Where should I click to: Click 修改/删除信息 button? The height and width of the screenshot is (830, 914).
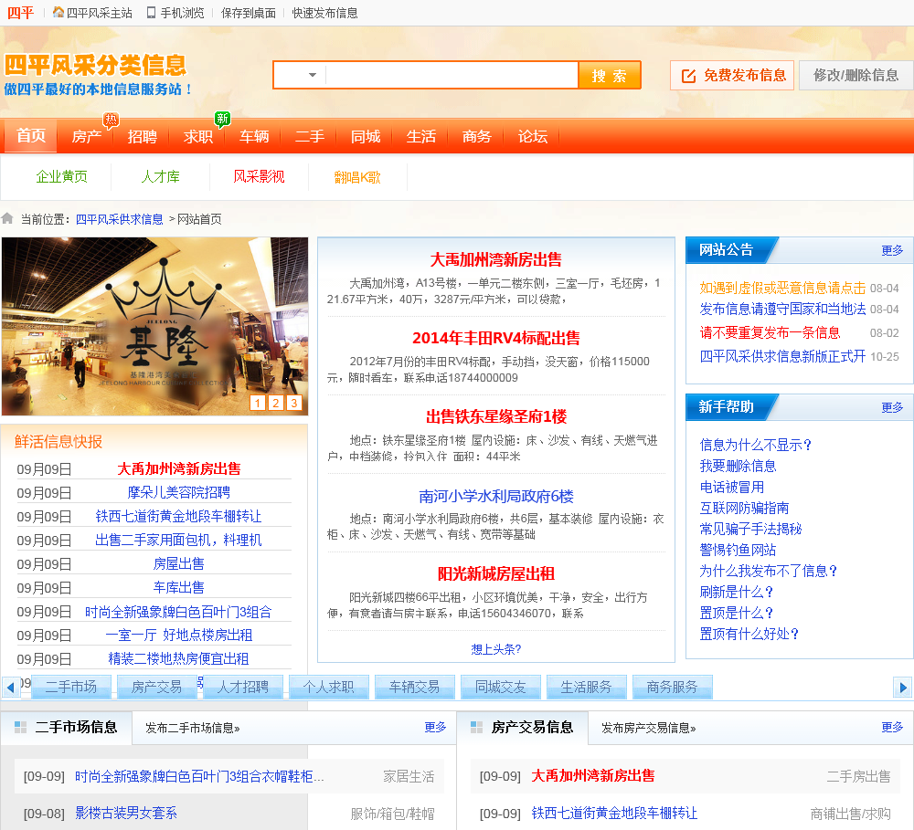pos(856,75)
